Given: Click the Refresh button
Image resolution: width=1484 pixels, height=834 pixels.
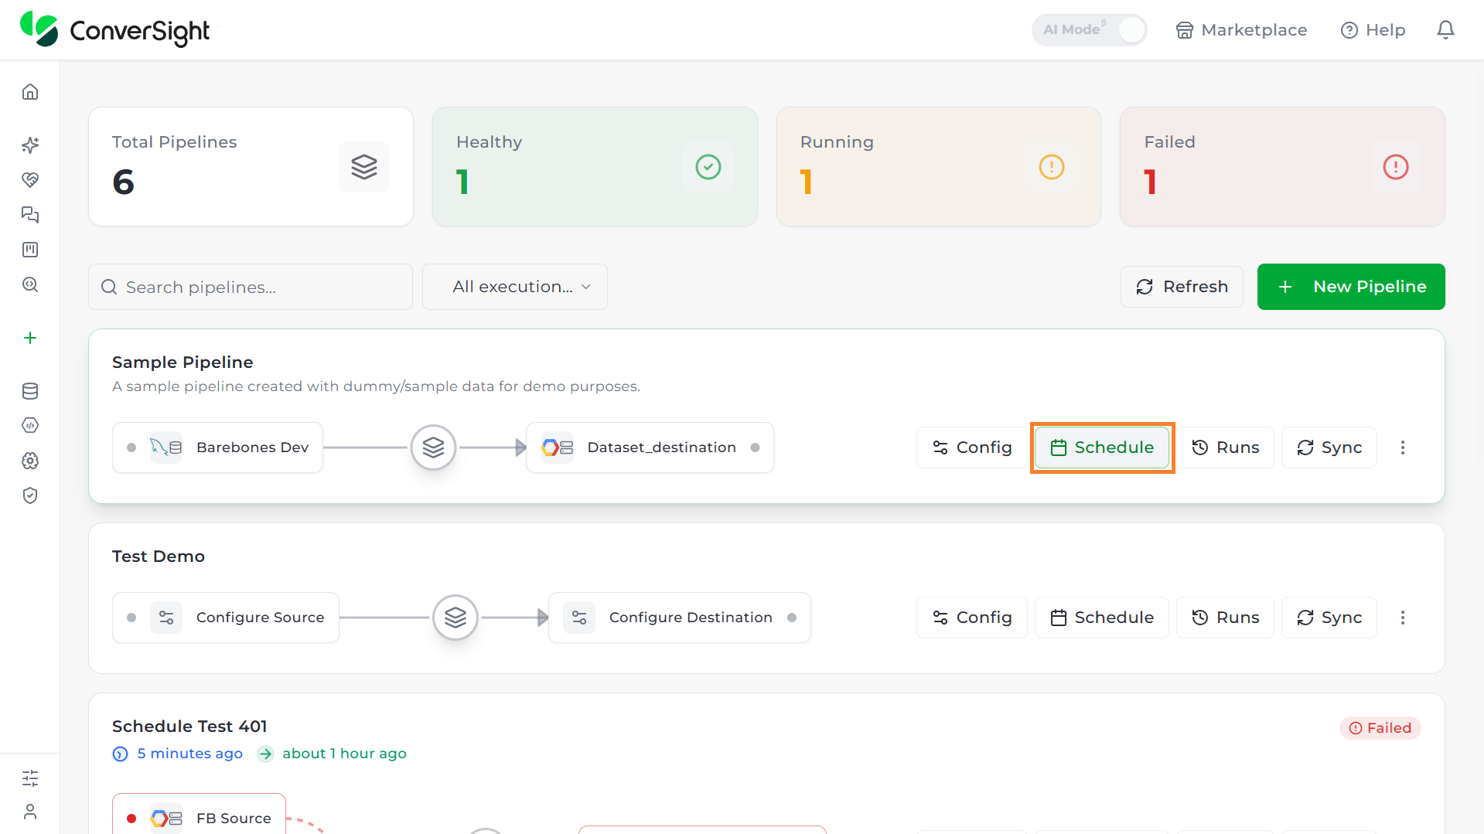Looking at the screenshot, I should pos(1182,287).
